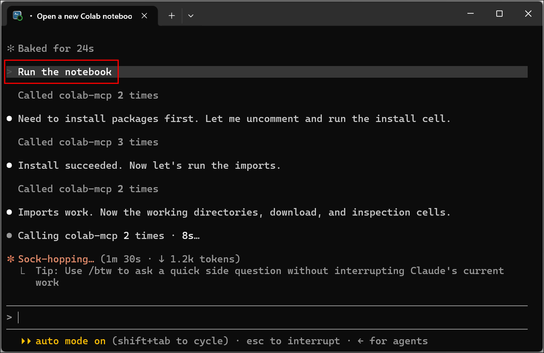Screen dimensions: 544x353
Task: Click the '(shift+tab to cycle)' hint
Action: [170, 341]
